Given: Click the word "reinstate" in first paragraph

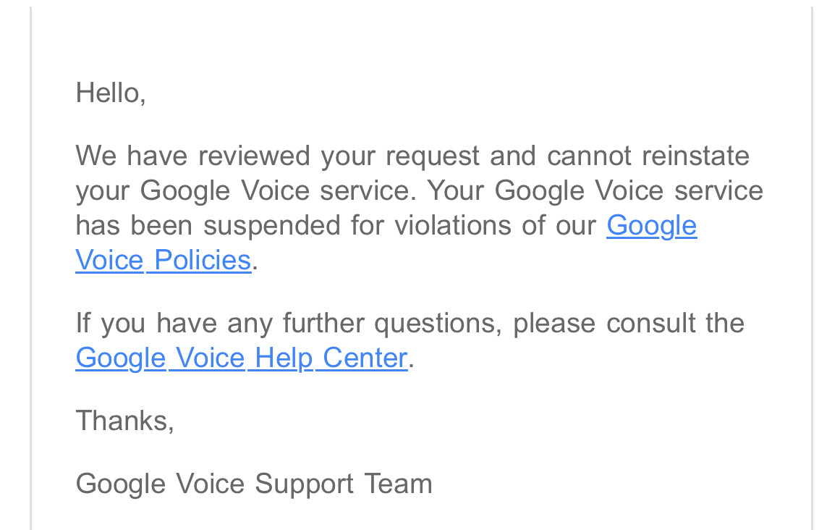Looking at the screenshot, I should tap(695, 156).
